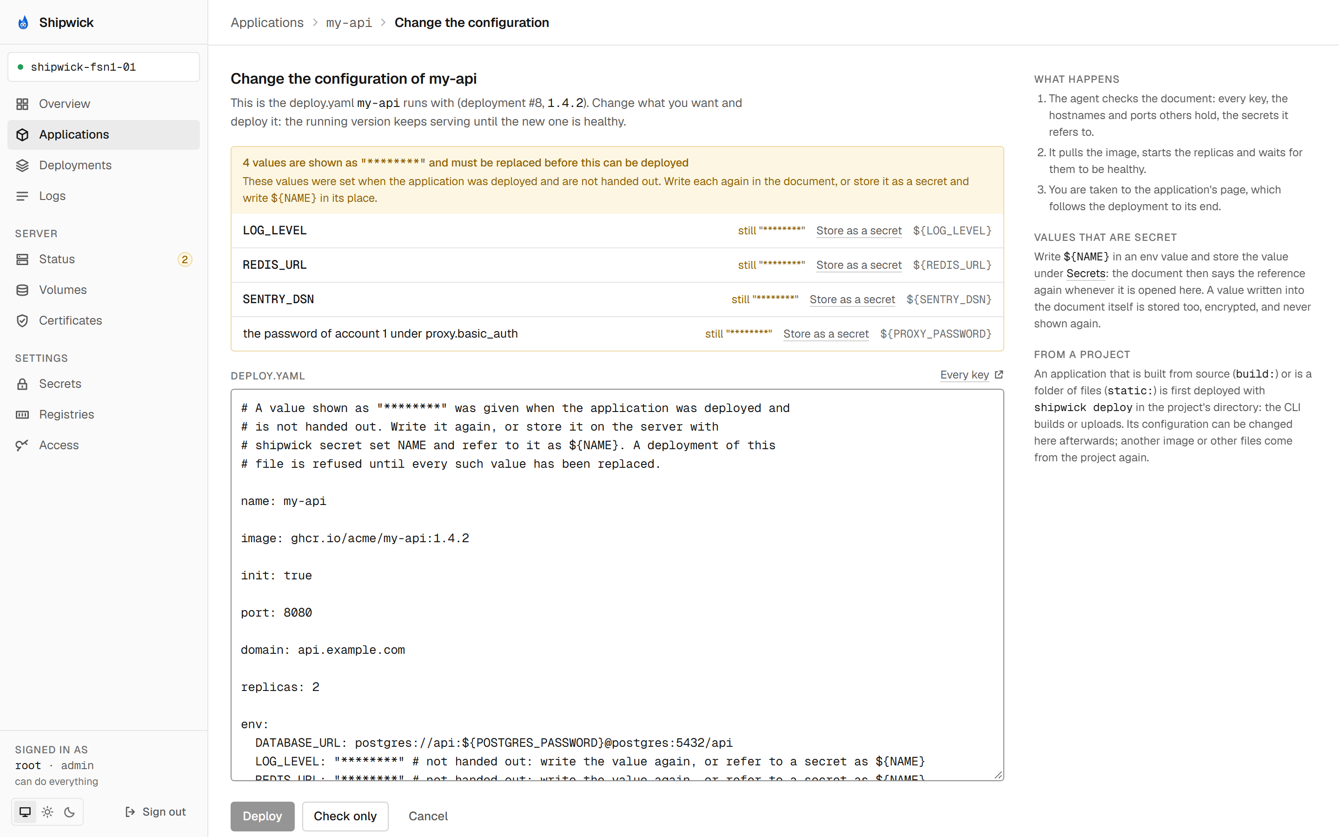Click the ${PROXY_PASSWORD} reference text
Screen dimensions: 1339x837
(936, 334)
